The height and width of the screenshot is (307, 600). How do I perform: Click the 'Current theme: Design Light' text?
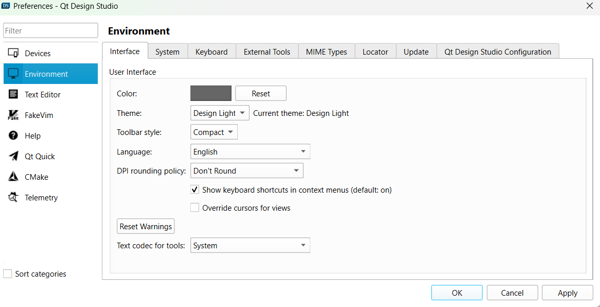tap(301, 113)
